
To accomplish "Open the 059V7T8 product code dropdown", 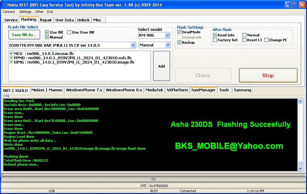I will click(x=133, y=45).
